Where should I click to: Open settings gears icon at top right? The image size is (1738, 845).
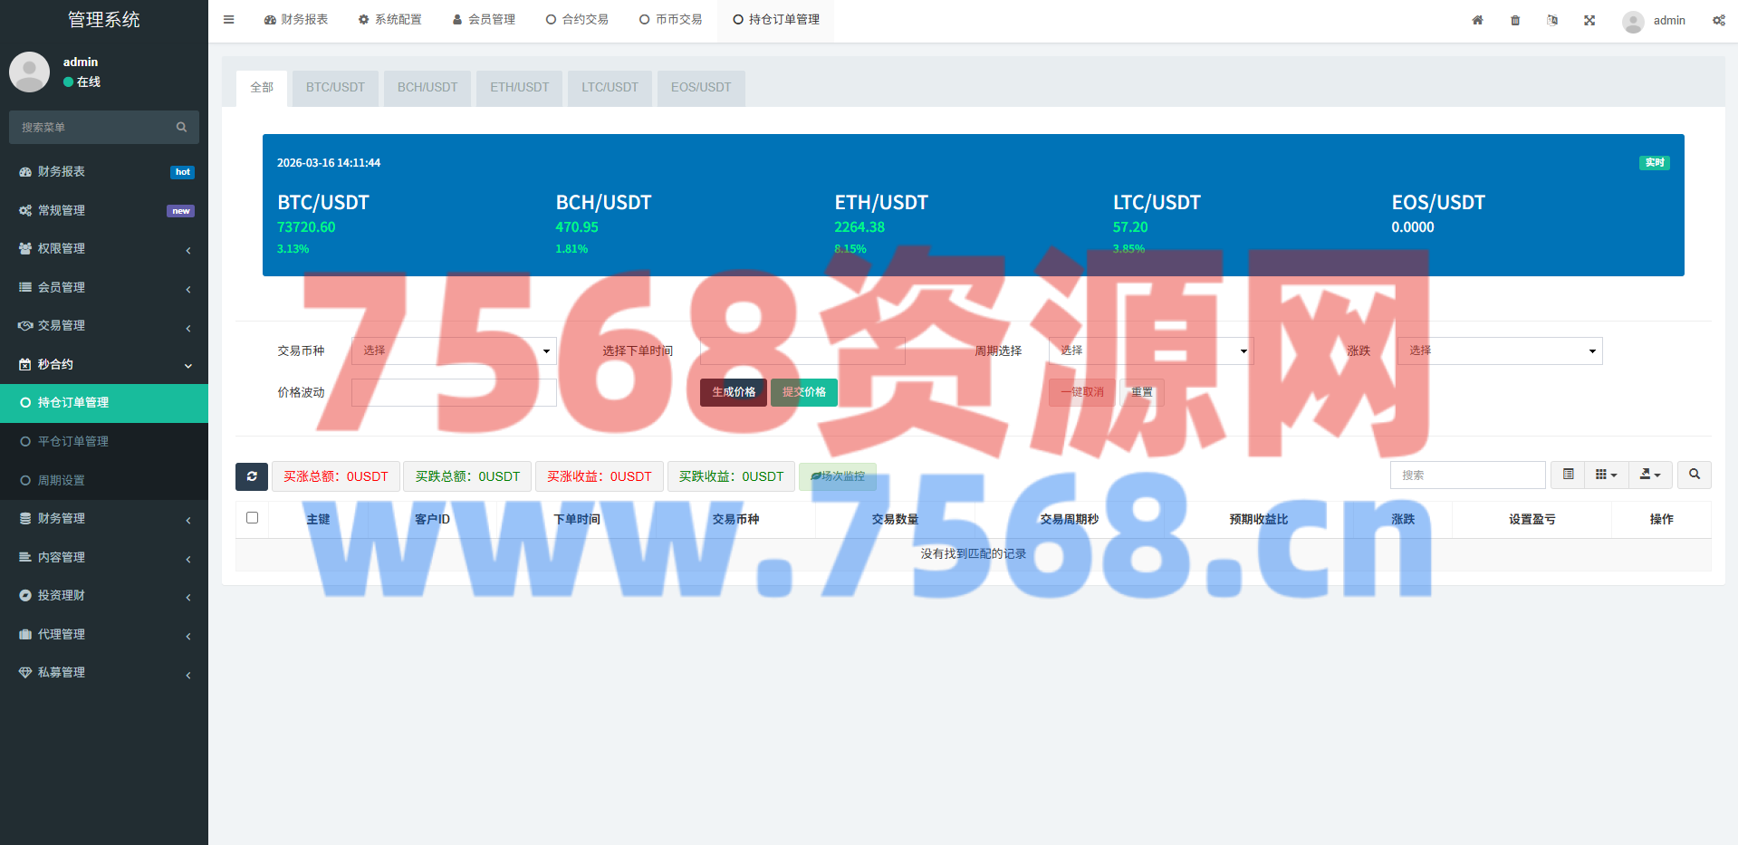(1718, 20)
